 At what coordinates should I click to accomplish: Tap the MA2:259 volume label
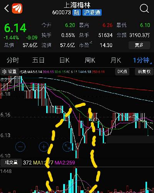(65, 163)
